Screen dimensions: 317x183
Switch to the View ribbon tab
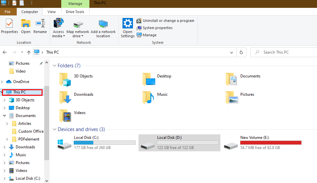51,12
